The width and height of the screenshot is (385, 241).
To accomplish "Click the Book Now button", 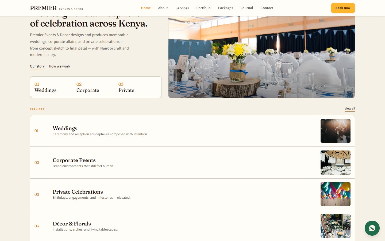I will click(x=343, y=8).
